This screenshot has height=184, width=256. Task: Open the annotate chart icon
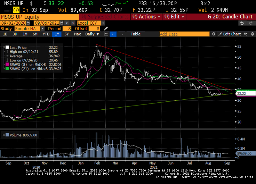pos(246,34)
